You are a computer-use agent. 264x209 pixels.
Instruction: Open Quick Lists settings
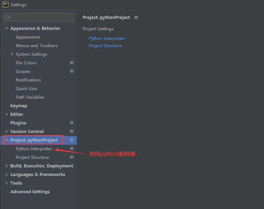click(x=27, y=89)
